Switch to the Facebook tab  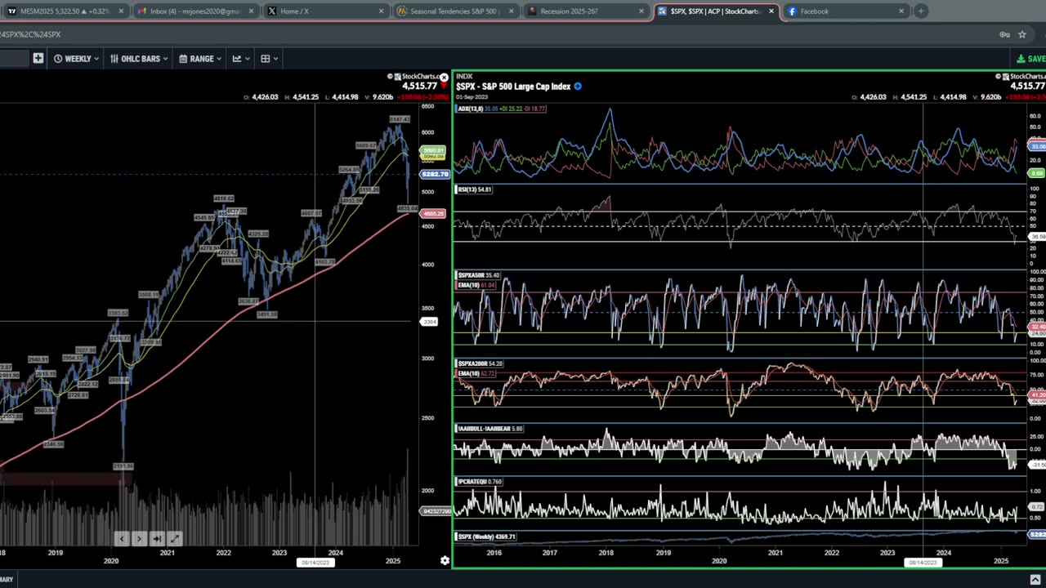(845, 11)
